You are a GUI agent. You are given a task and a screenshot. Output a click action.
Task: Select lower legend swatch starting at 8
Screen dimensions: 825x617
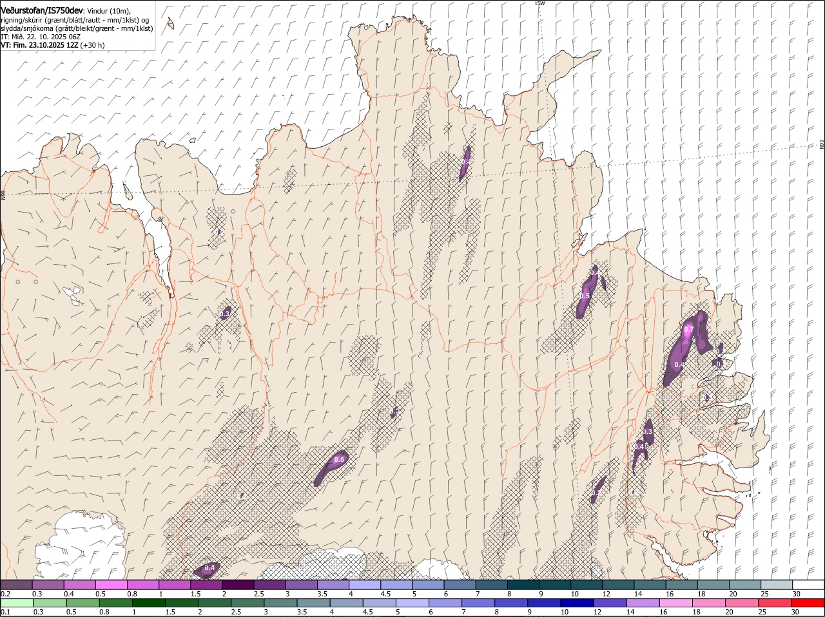511,603
